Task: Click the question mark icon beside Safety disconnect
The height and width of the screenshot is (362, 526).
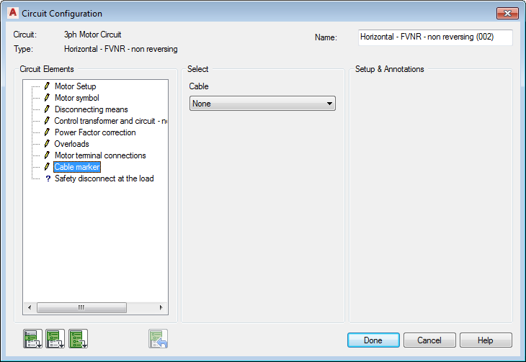Action: [x=48, y=178]
